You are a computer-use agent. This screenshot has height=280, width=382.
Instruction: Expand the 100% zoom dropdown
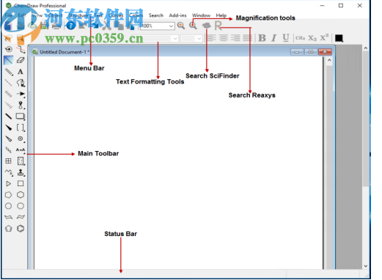click(x=171, y=26)
